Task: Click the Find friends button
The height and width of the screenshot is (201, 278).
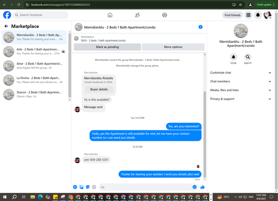Action: tap(232, 15)
